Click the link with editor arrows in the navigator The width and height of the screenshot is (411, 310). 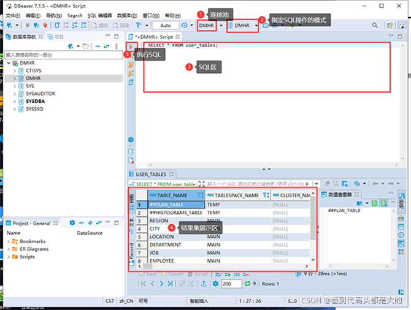pyautogui.click(x=106, y=47)
